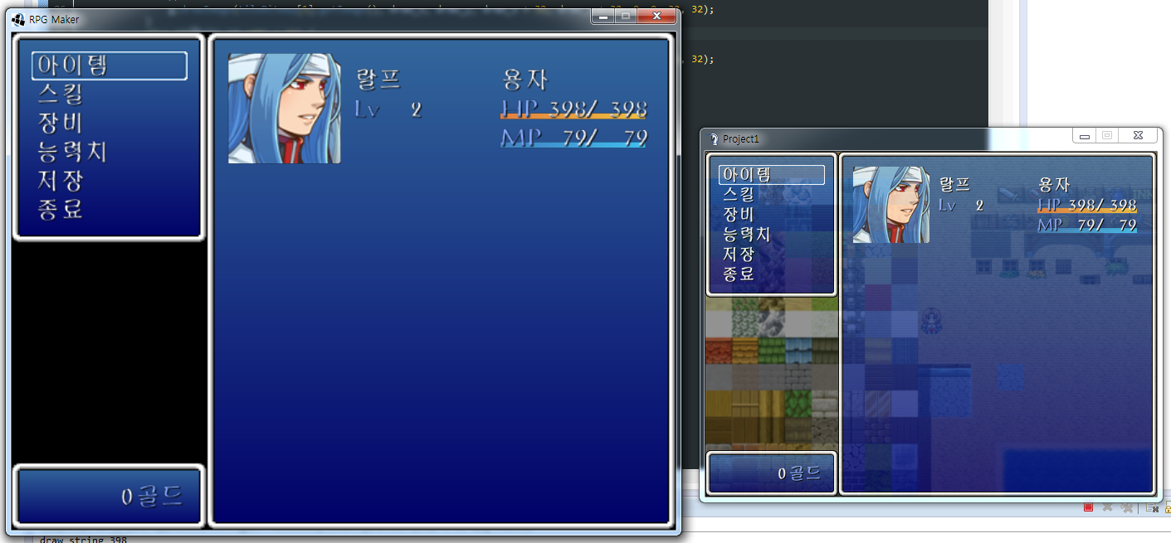Click the double X Remove All Terminated icon
This screenshot has width=1171, height=543.
(1126, 507)
